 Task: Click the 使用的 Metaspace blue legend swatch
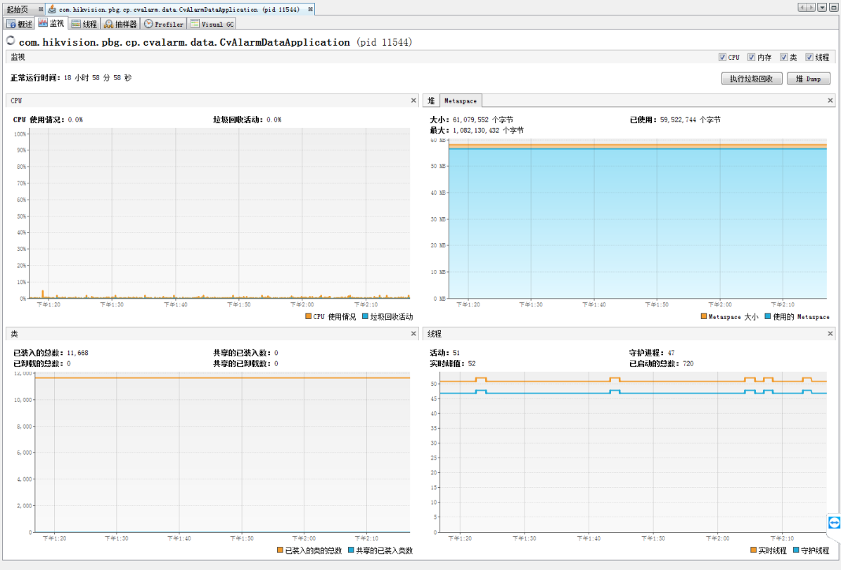click(x=768, y=316)
